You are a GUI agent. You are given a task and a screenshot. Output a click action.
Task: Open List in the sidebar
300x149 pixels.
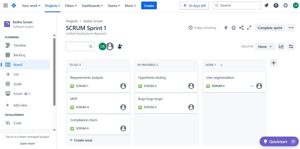25,74
